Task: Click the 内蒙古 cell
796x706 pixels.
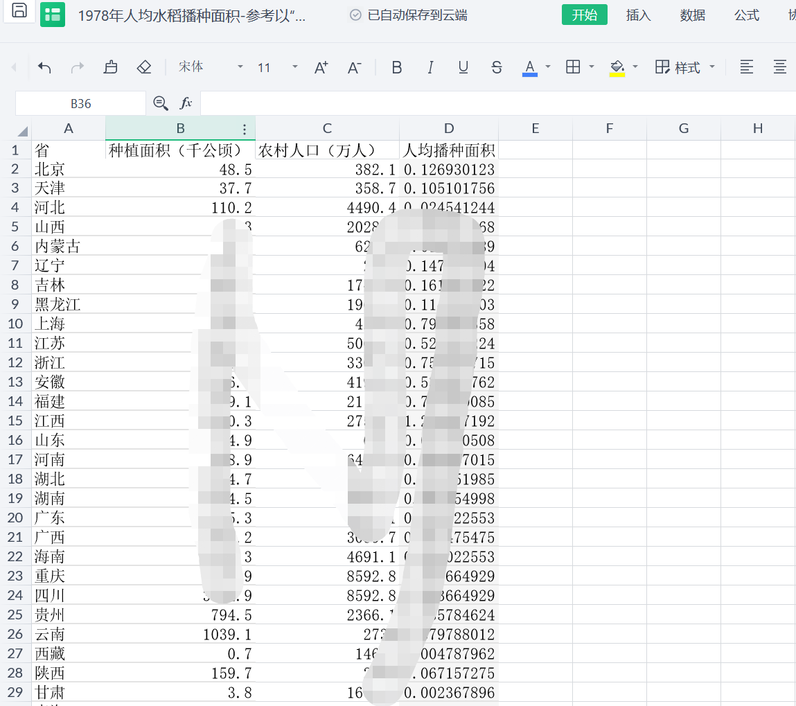Action: click(x=69, y=247)
